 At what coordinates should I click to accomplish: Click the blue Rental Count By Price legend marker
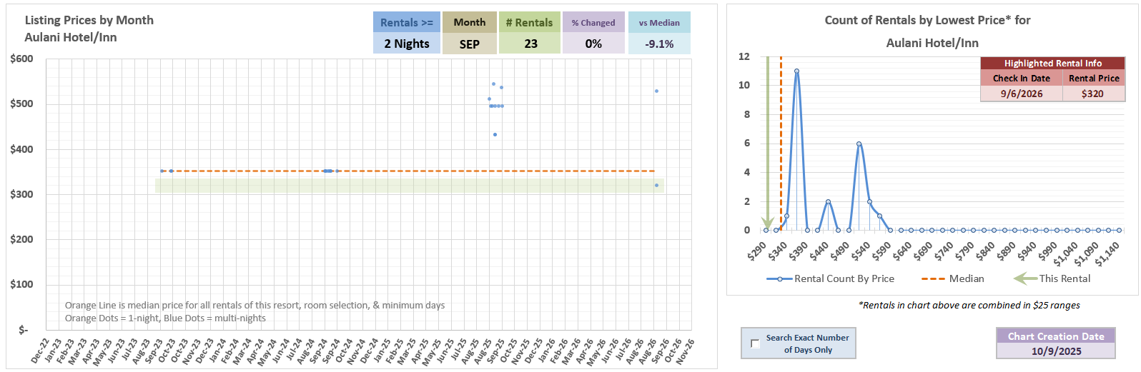pyautogui.click(x=779, y=278)
